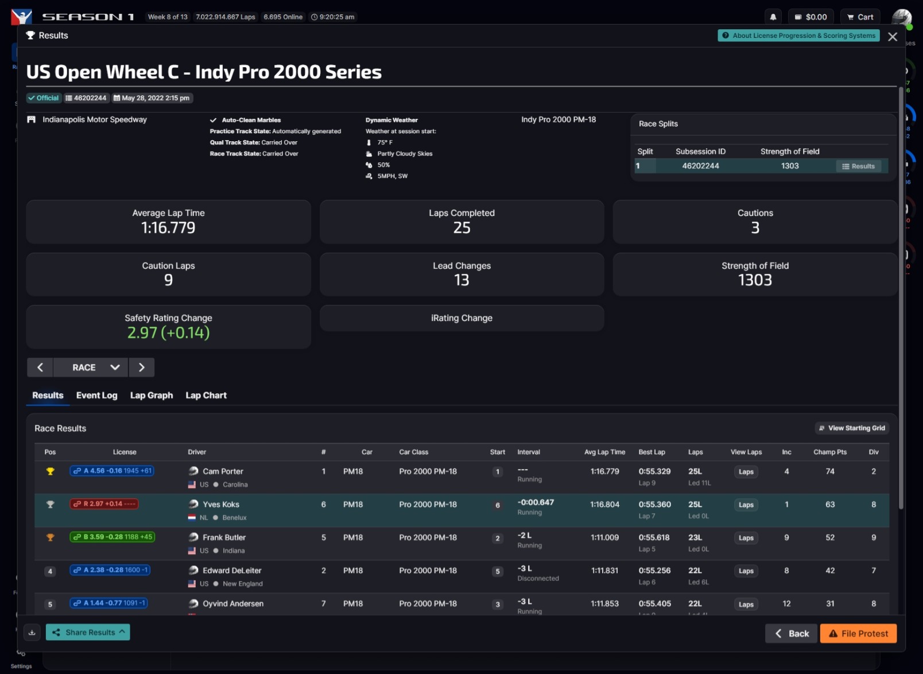The image size is (923, 674).
Task: Open the user profile avatar
Action: click(901, 18)
